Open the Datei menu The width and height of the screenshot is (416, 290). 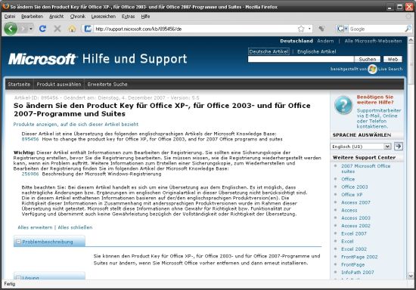10,17
